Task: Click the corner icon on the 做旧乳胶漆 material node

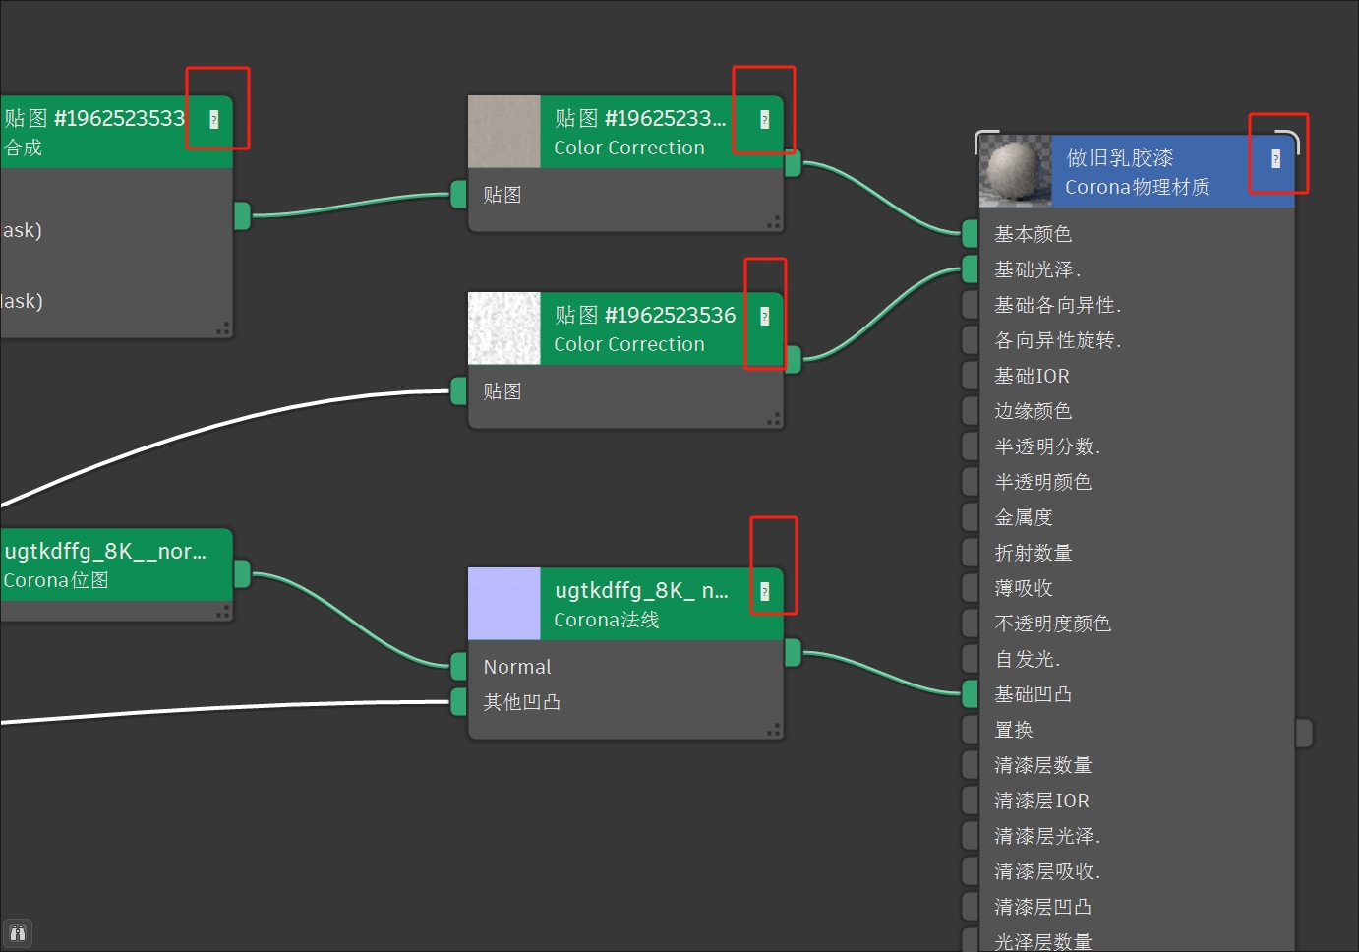Action: pos(1275,159)
